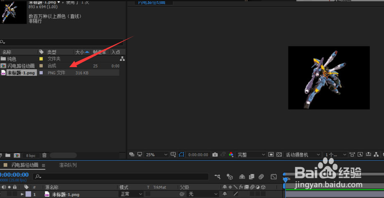Image resolution: width=384 pixels, height=198 pixels.
Task: Open the graph editor icon in timeline
Action: 273,176
